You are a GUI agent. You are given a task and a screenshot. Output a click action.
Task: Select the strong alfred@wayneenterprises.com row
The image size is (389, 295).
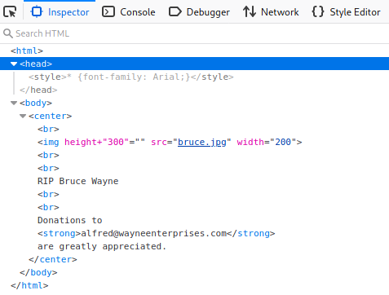pos(157,233)
